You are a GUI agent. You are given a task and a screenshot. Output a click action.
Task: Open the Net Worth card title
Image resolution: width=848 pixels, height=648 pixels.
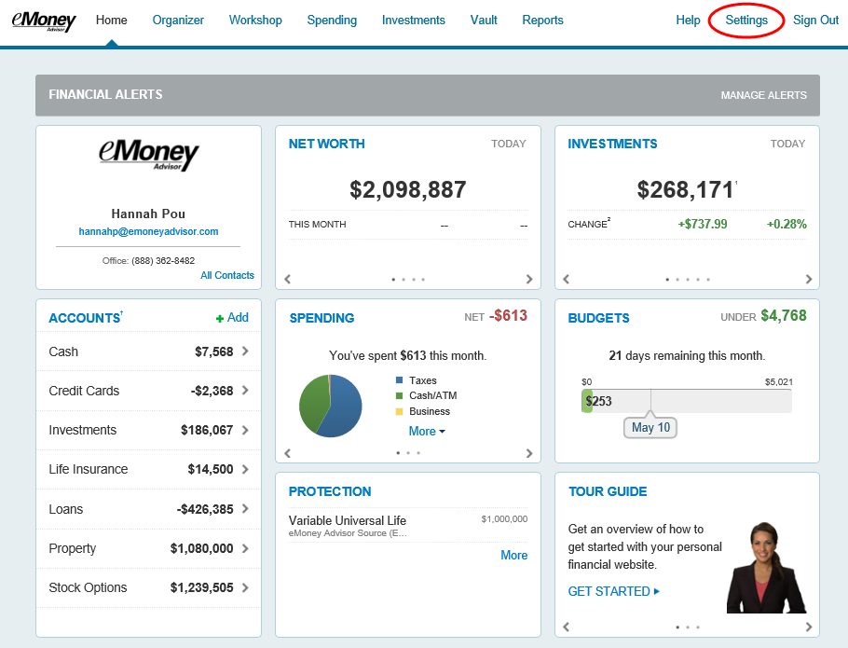coord(327,144)
